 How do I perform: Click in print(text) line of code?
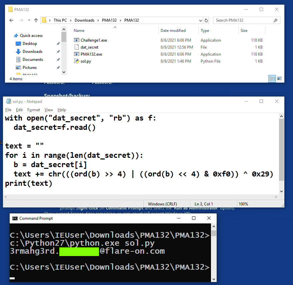[28, 183]
